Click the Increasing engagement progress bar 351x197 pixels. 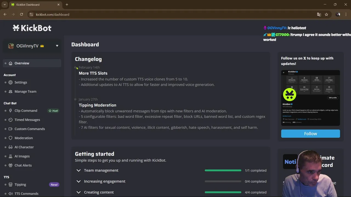click(x=223, y=181)
